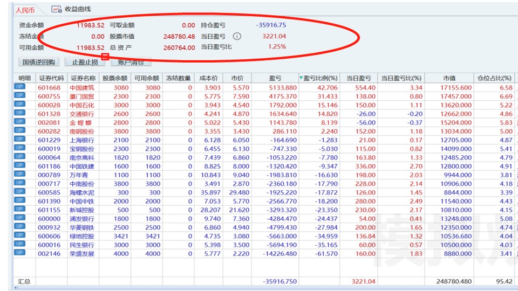Select stock name 南钢股份
The width and height of the screenshot is (518, 291).
pyautogui.click(x=81, y=131)
